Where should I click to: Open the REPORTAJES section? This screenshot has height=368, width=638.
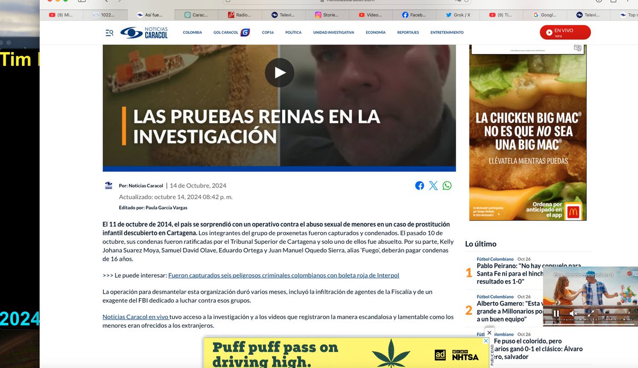click(408, 32)
